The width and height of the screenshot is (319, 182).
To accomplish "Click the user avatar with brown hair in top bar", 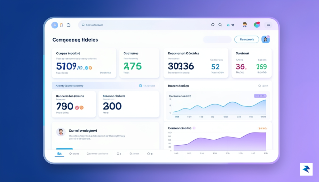I will click(245, 25).
